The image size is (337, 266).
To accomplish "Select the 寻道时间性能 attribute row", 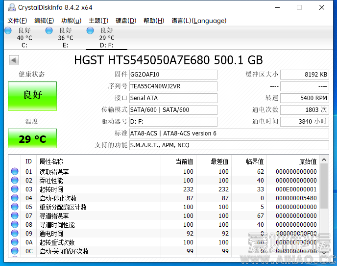I will 164,225.
